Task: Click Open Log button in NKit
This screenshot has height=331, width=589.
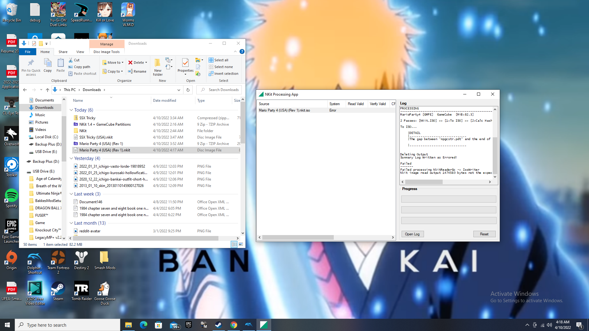Action: (x=412, y=234)
